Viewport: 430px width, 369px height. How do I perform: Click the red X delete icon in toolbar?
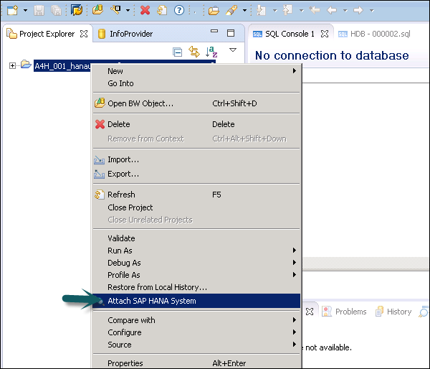click(x=145, y=10)
